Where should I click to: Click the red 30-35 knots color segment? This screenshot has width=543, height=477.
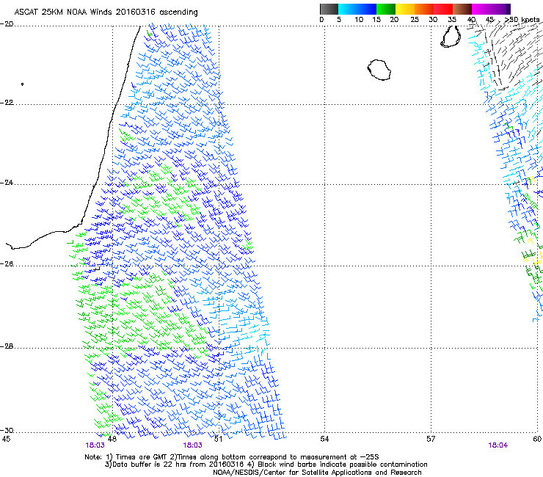(443, 9)
